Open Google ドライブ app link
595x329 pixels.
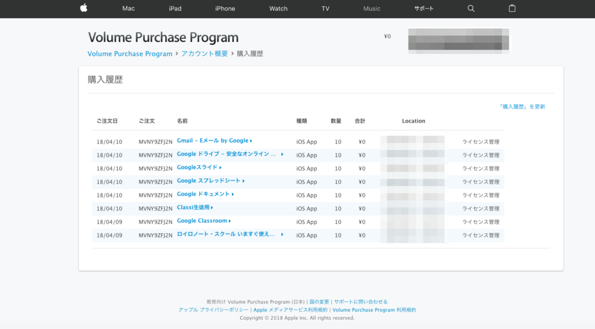pyautogui.click(x=227, y=154)
